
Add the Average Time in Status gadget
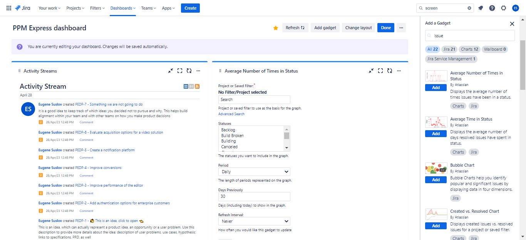coord(436,134)
